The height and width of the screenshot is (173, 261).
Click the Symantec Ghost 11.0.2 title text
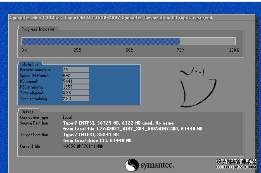(35, 17)
